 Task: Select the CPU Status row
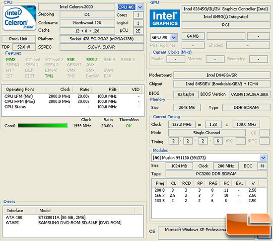tap(72, 107)
